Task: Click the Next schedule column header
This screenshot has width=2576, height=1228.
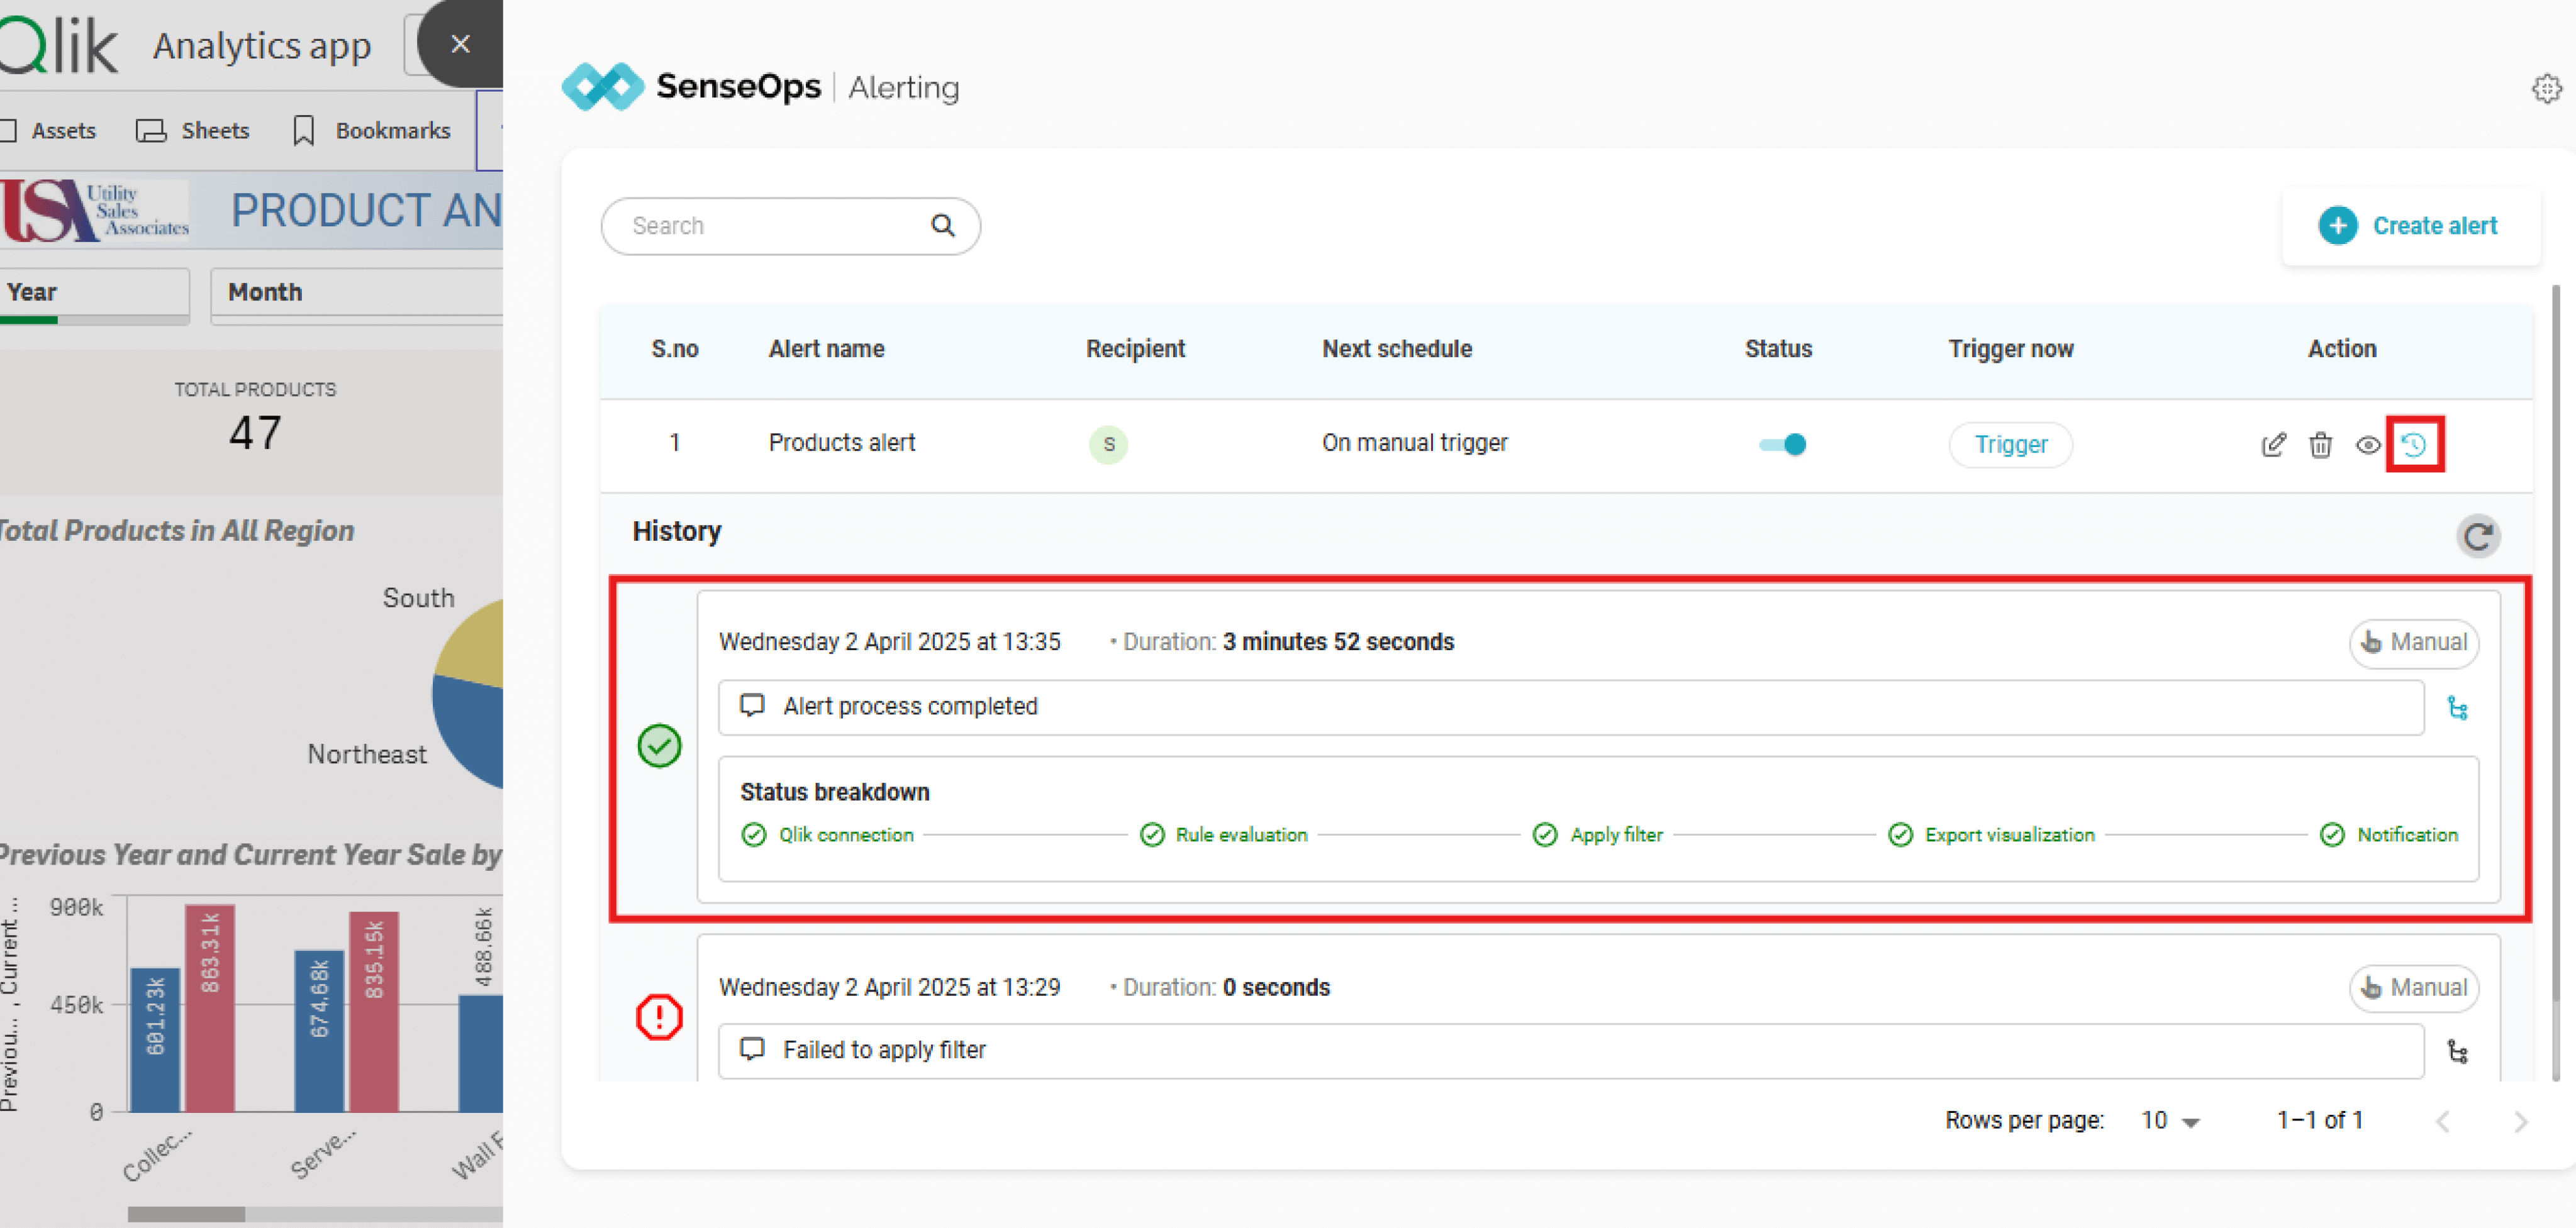Action: pos(1396,349)
